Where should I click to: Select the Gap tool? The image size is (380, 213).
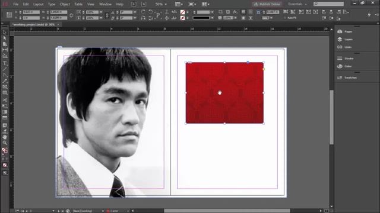(x=5, y=50)
